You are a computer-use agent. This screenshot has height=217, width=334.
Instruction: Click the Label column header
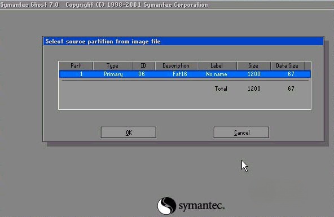(217, 65)
